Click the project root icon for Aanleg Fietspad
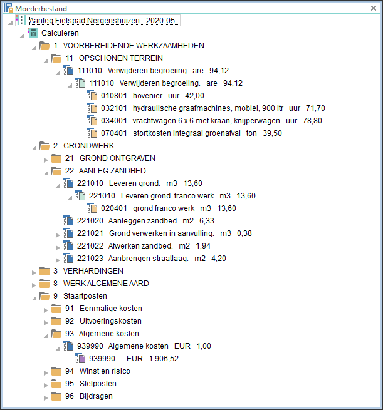The image size is (383, 410). pos(21,21)
